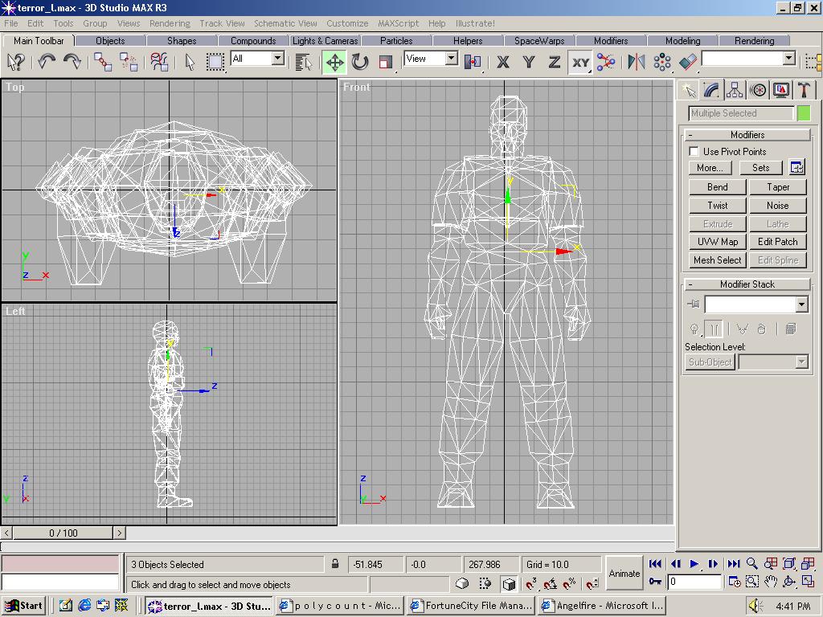
Task: Open the selection filter 'All' dropdown
Action: pyautogui.click(x=277, y=59)
